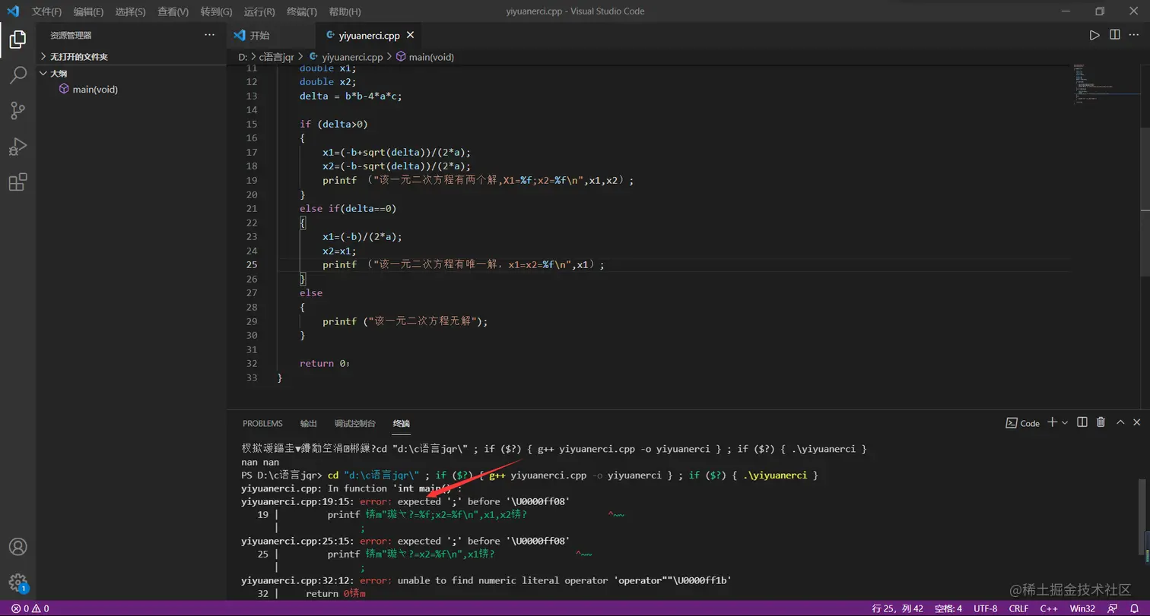Open editor More Actions menu

1135,35
